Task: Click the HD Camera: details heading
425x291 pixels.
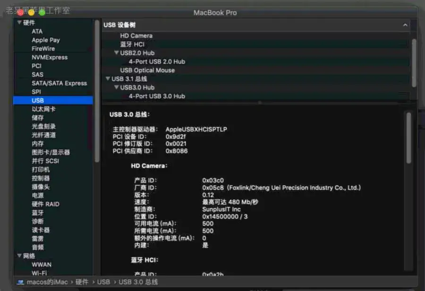Action: point(149,166)
